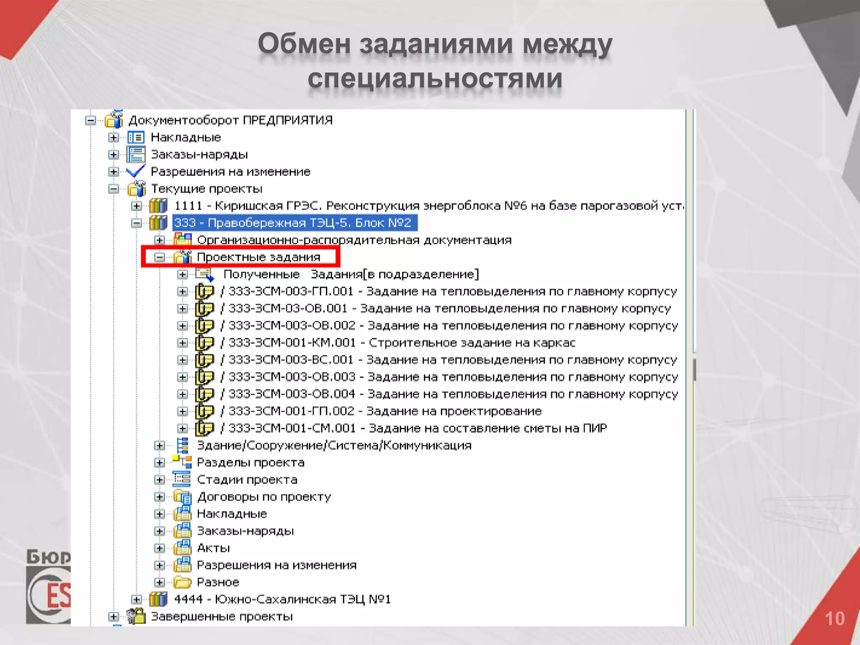Click the Полученные Задания icon

click(x=205, y=275)
